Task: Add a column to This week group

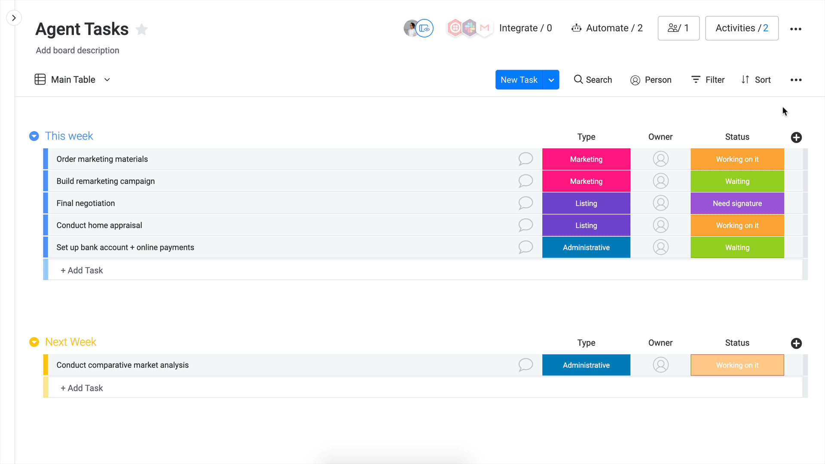Action: click(796, 137)
